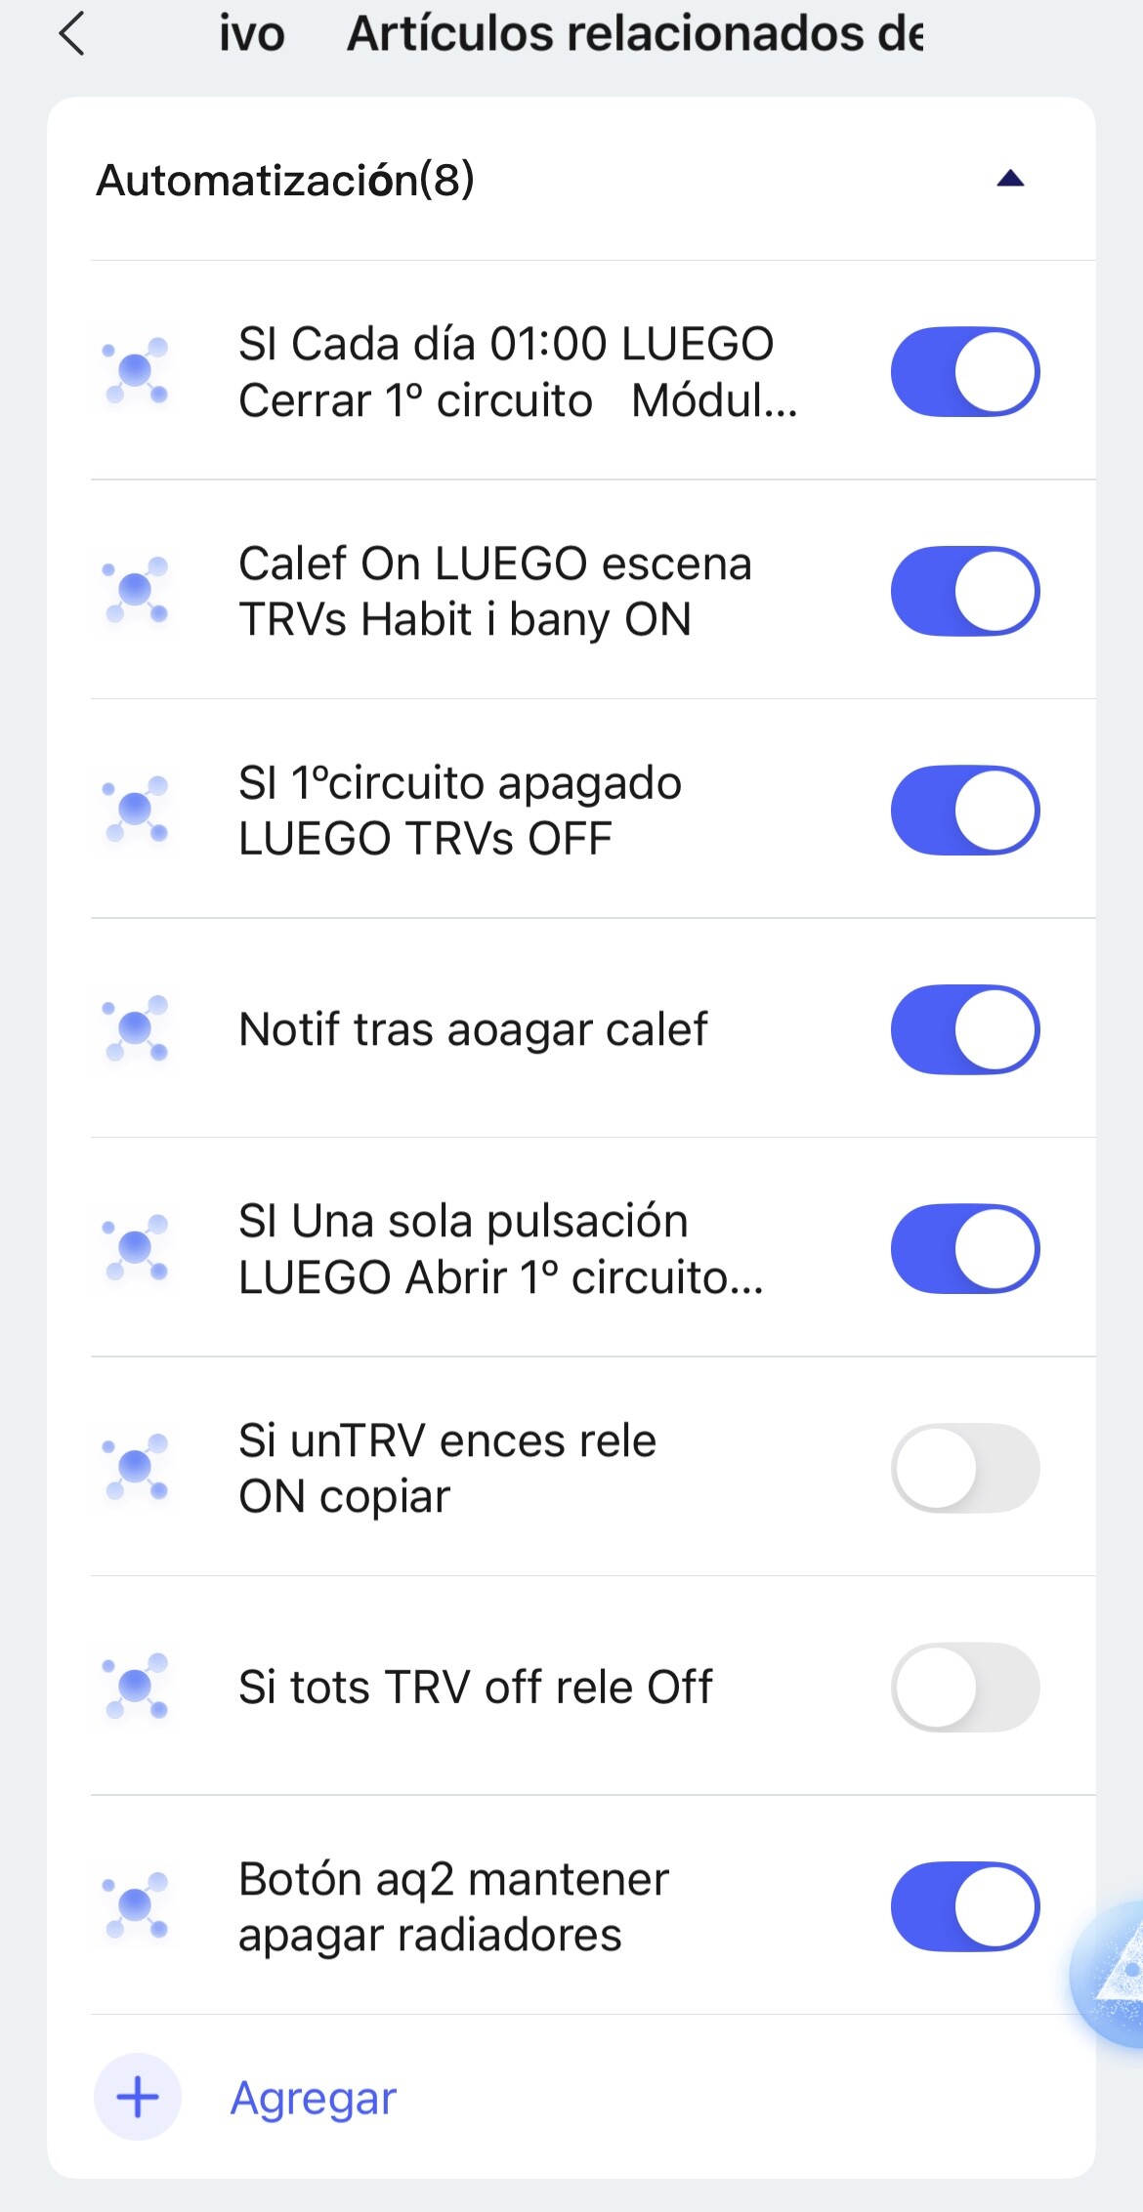
Task: Enable 'Si unTRV ences rele ON' switch
Action: pos(964,1467)
